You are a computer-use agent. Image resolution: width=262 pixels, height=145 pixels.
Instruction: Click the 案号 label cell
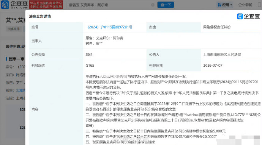coord(56,27)
